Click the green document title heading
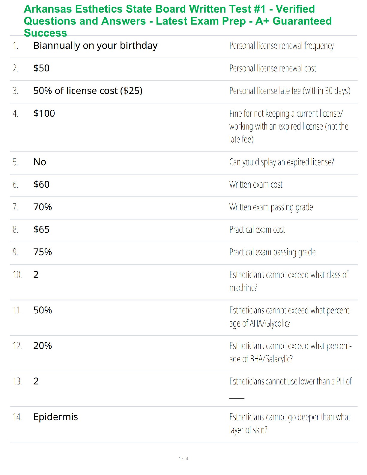The image size is (367, 475). click(x=178, y=21)
